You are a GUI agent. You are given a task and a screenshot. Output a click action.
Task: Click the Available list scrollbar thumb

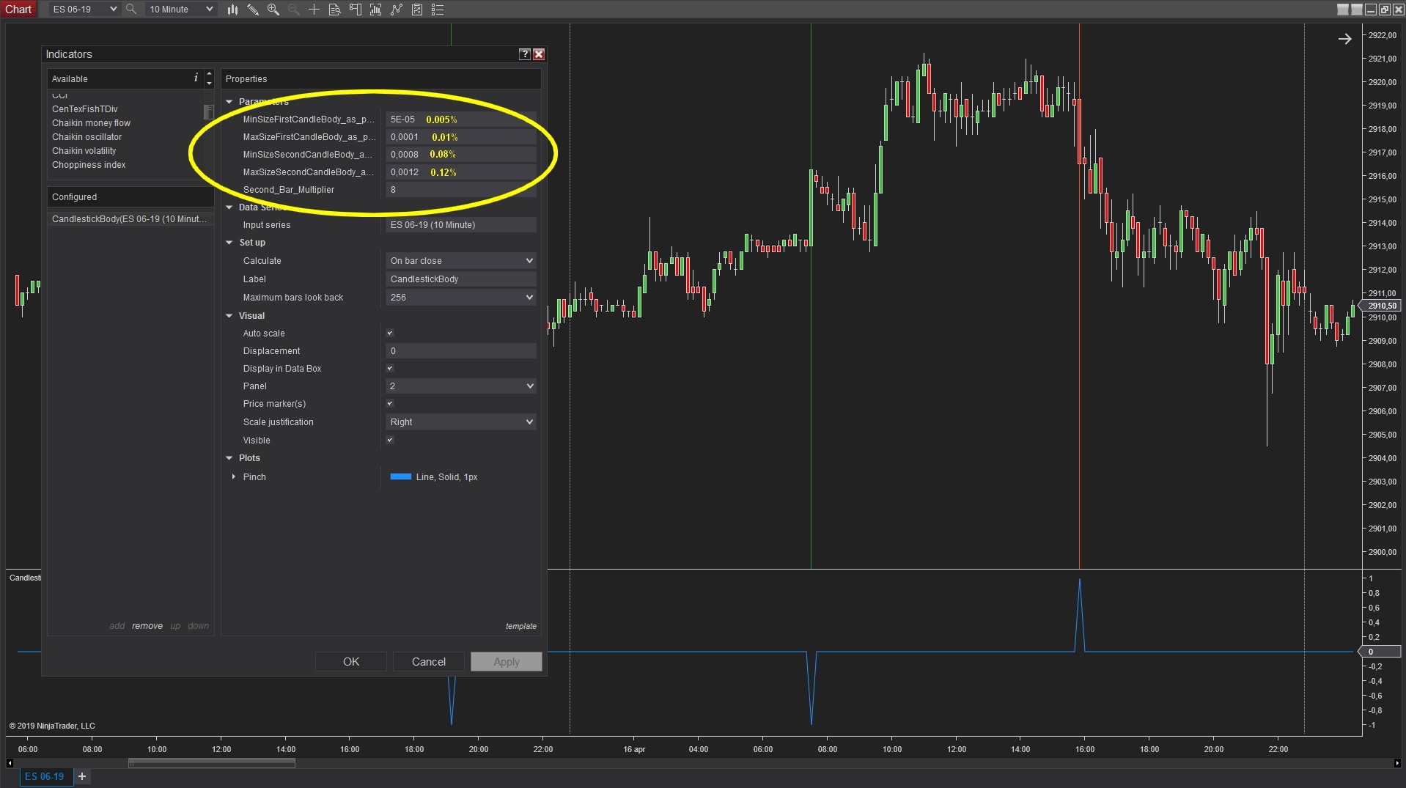(209, 112)
